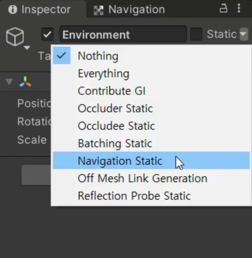This screenshot has width=252, height=258.
Task: Open the Inspector panel options (three dots) menu
Action: 239,9
